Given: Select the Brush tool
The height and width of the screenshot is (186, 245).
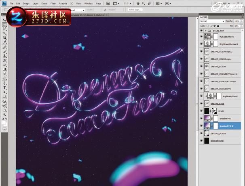Looking at the screenshot, I should [x=4, y=52].
